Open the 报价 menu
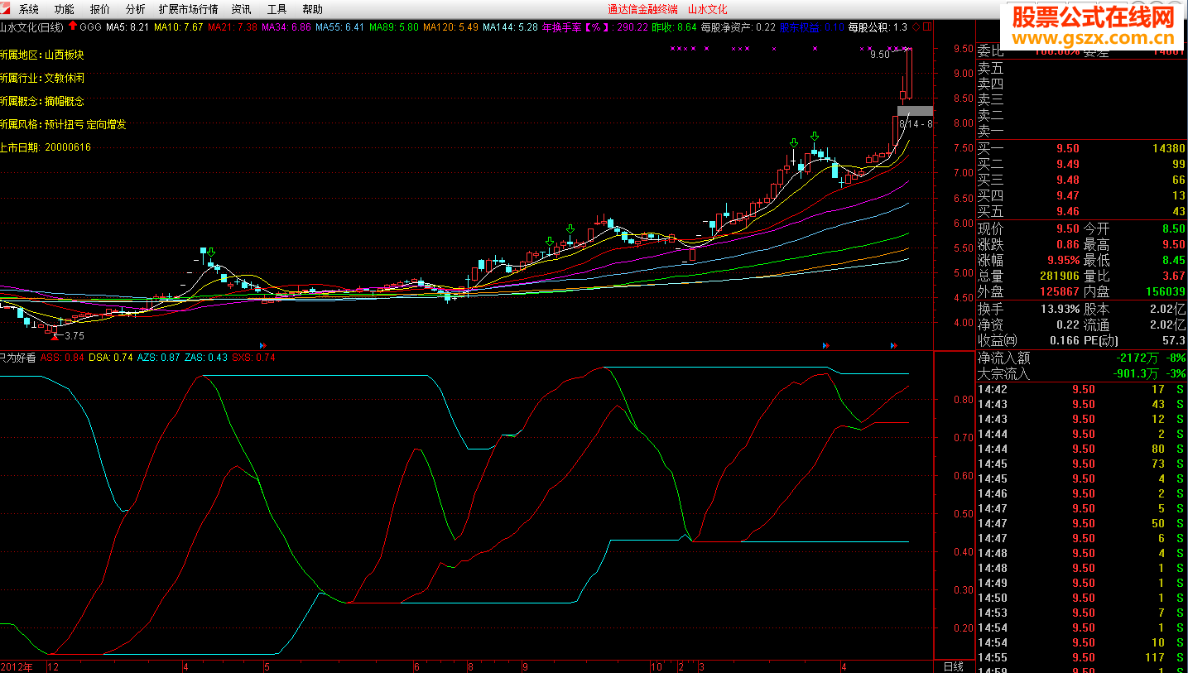The width and height of the screenshot is (1188, 673). (x=99, y=9)
